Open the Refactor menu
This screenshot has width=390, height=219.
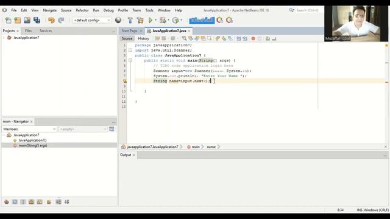82,10
